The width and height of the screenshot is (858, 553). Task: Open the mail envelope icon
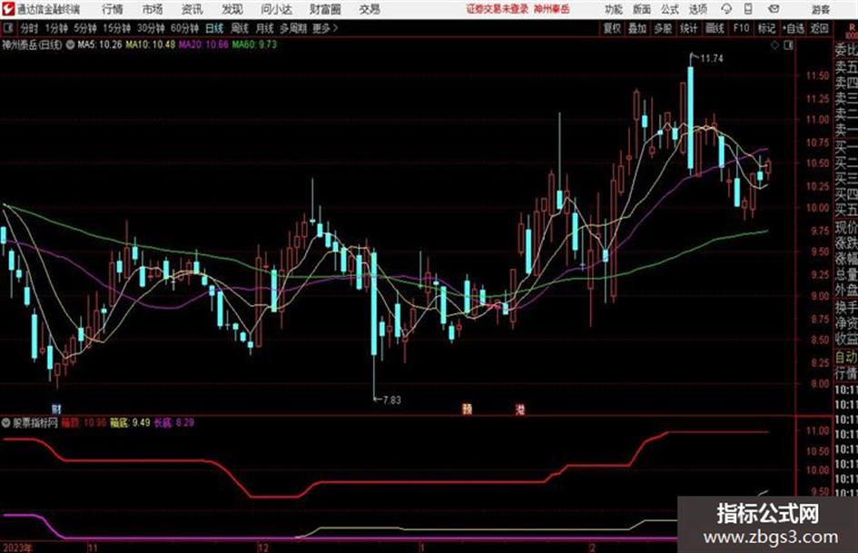774,9
